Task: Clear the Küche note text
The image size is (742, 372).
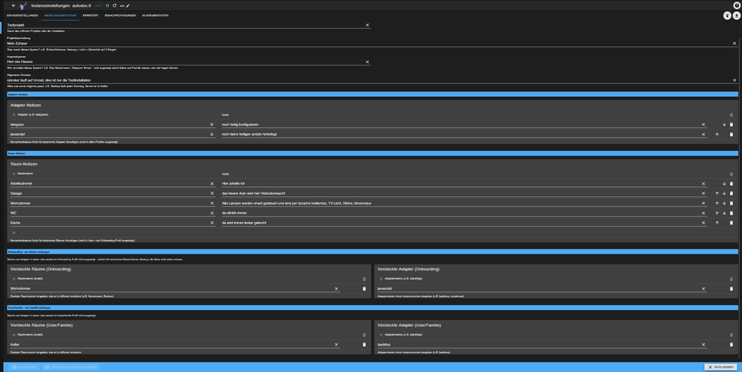Action: (703, 223)
